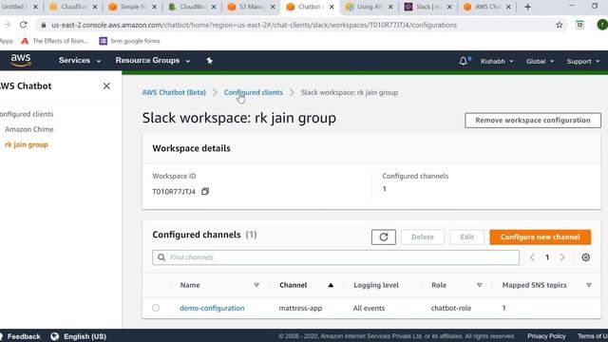Bookmark this page with star icon

[x=560, y=25]
